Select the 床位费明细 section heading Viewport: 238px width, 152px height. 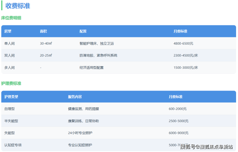[11, 18]
